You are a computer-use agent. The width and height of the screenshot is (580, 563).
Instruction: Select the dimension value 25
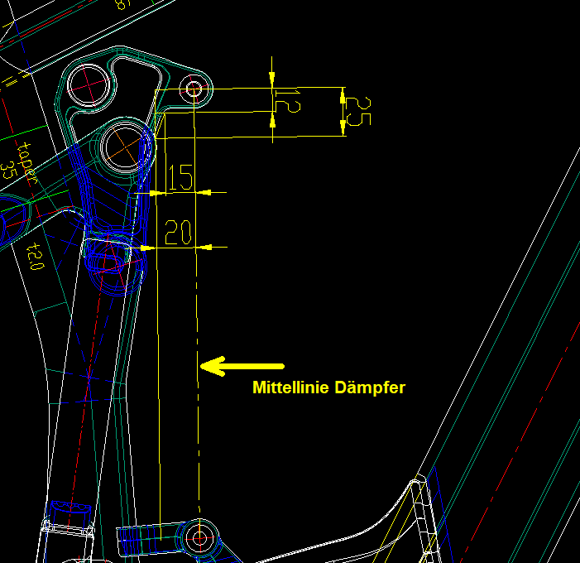357,112
